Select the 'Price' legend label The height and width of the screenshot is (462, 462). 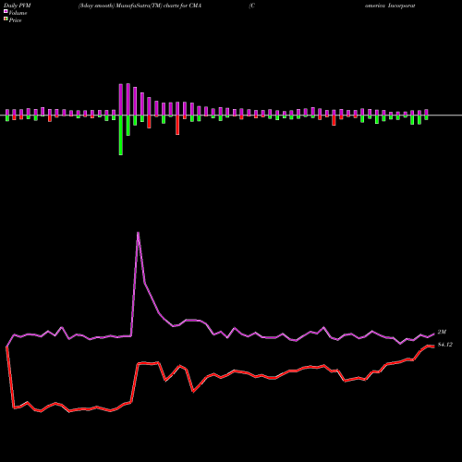click(x=15, y=20)
